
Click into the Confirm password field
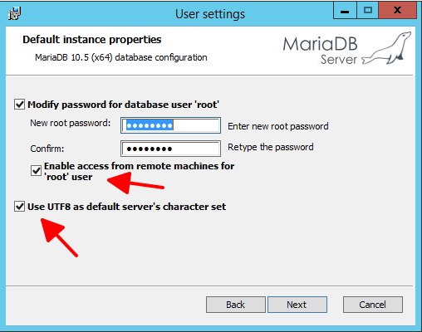170,149
